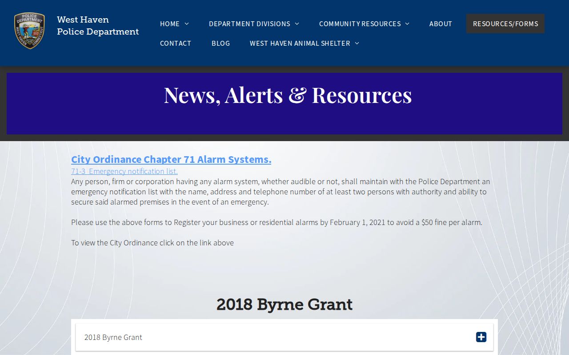Open the Community Resources menu item
The height and width of the screenshot is (355, 569).
click(360, 24)
